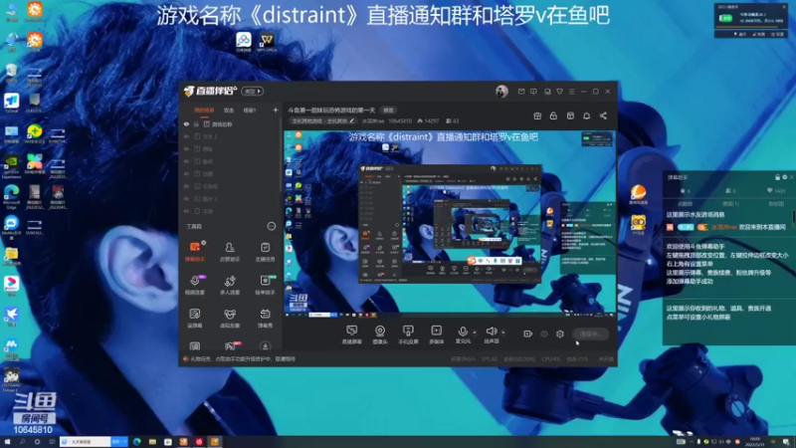Expand the speaker options arrow
The image size is (796, 448).
pyautogui.click(x=503, y=333)
